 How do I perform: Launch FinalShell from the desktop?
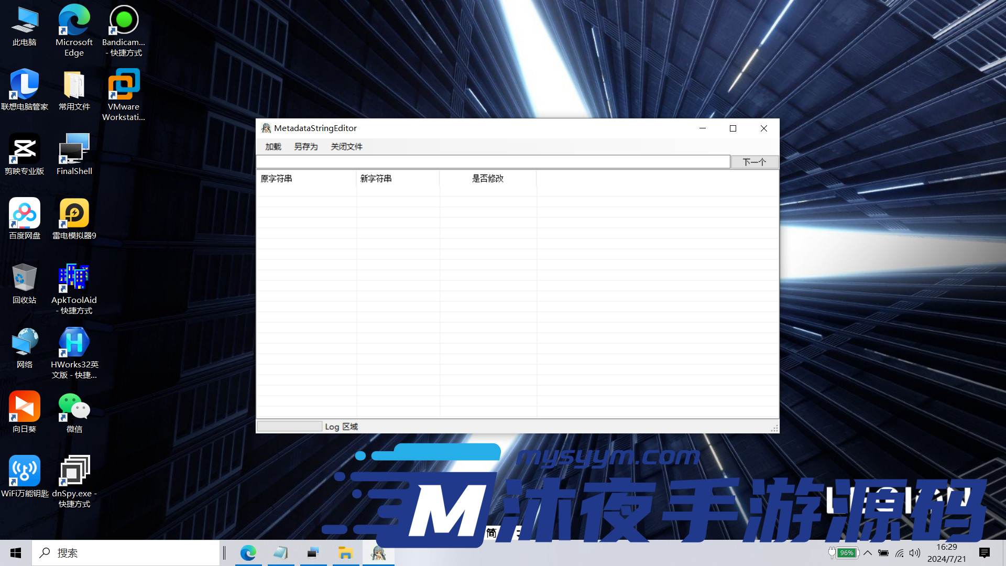[74, 148]
